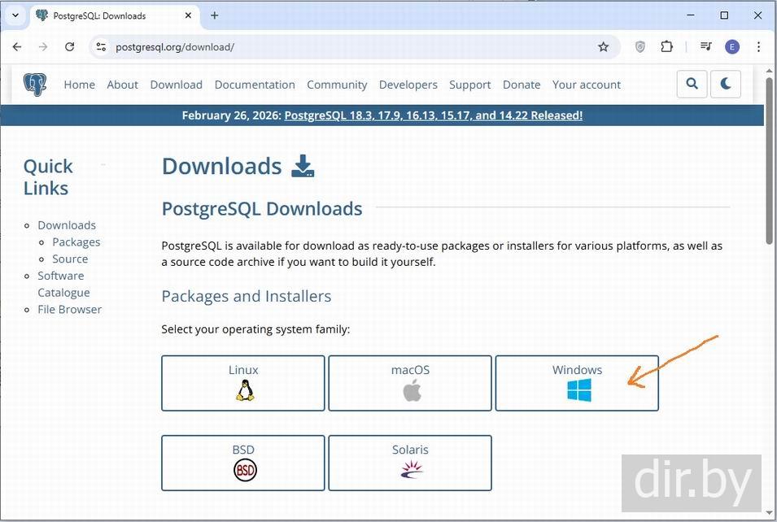Click the browser back arrow

[x=17, y=46]
